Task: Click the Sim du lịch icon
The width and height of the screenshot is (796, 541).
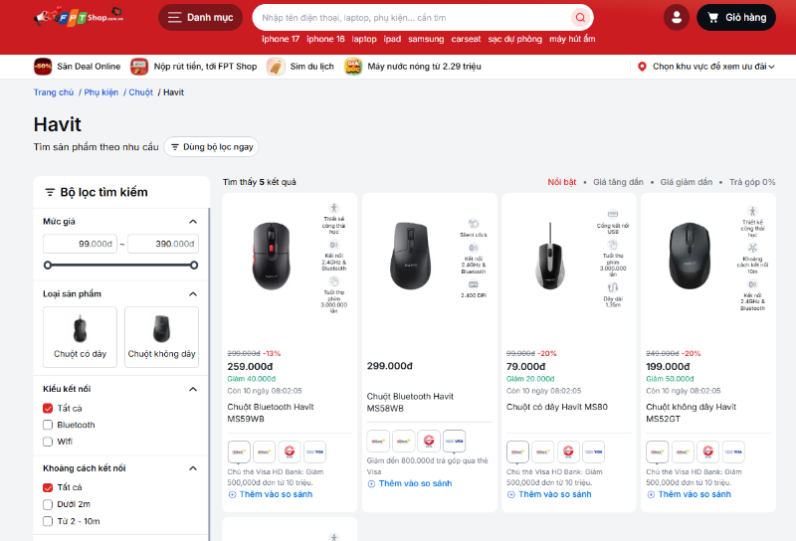Action: [275, 67]
